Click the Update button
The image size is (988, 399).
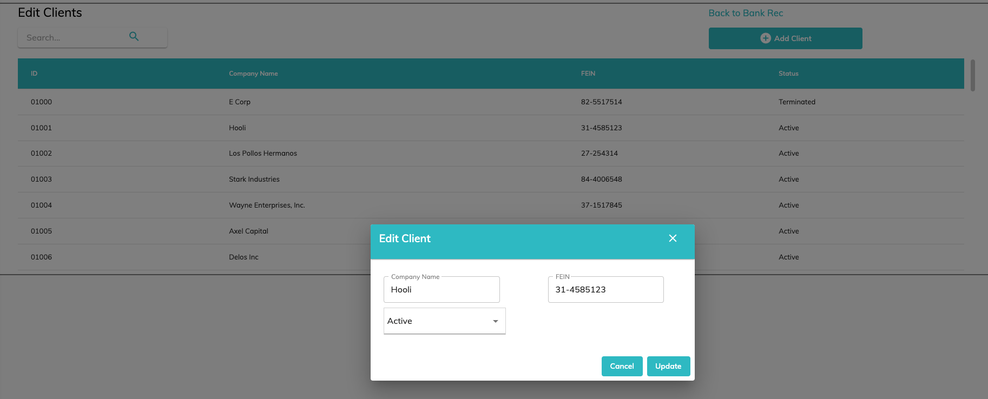tap(668, 366)
